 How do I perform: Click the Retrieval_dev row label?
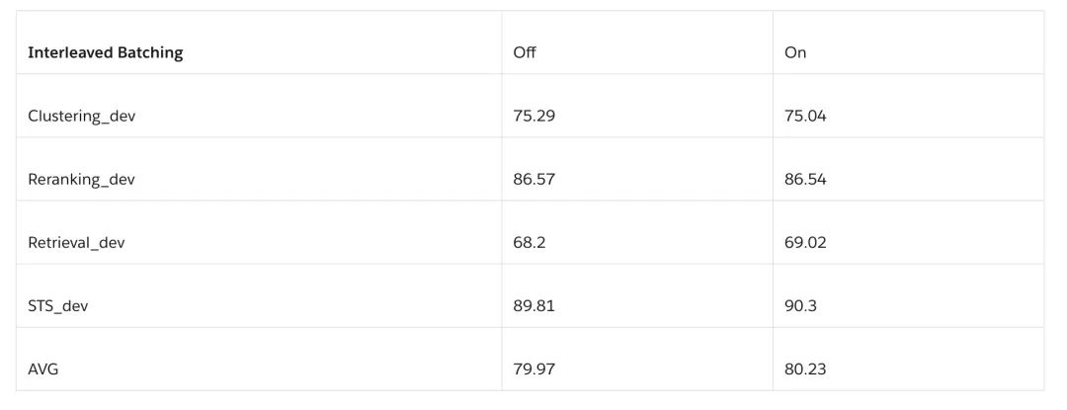pyautogui.click(x=76, y=242)
